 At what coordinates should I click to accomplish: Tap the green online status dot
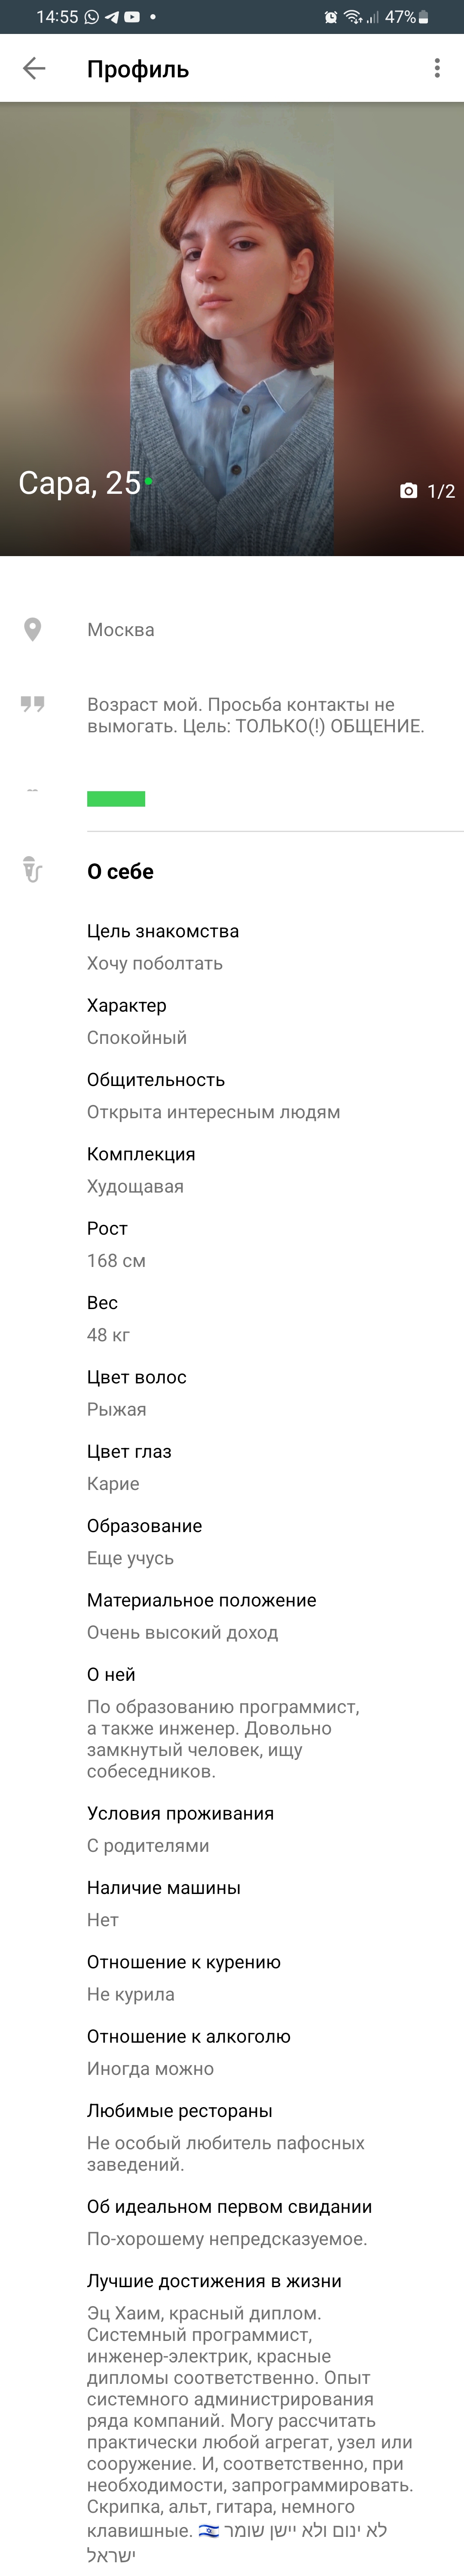tap(148, 481)
